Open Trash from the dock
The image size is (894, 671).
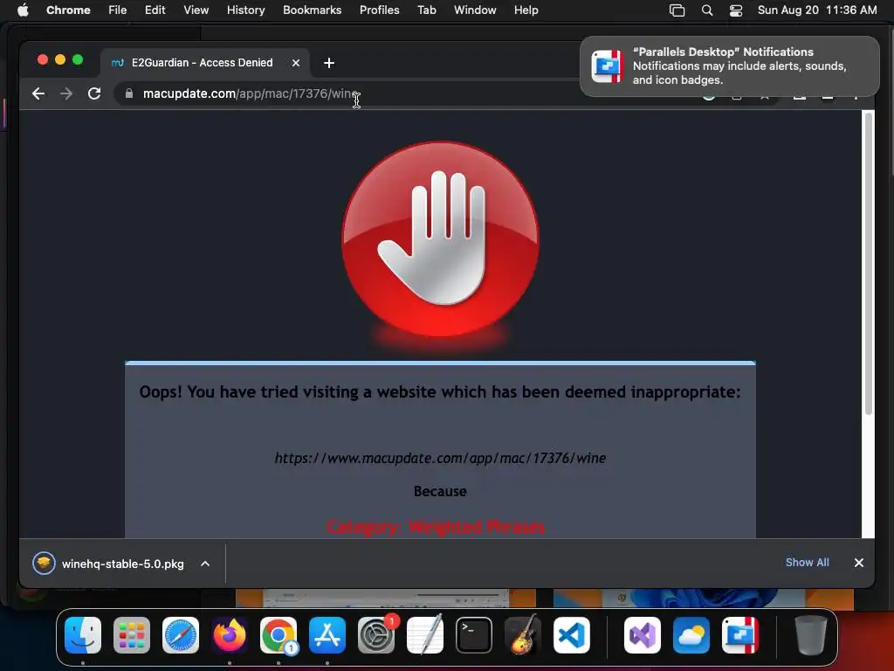click(810, 635)
